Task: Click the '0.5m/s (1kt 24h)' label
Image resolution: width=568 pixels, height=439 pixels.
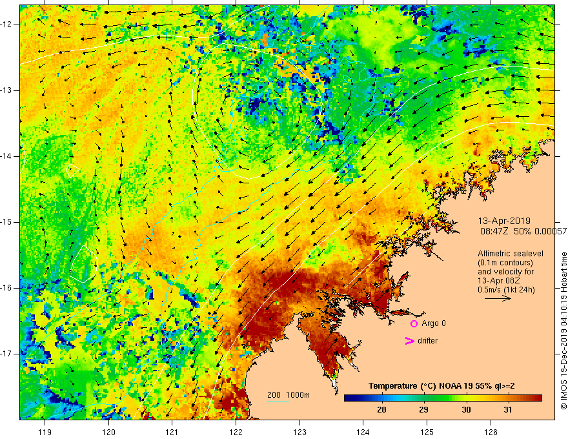Action: pos(506,290)
